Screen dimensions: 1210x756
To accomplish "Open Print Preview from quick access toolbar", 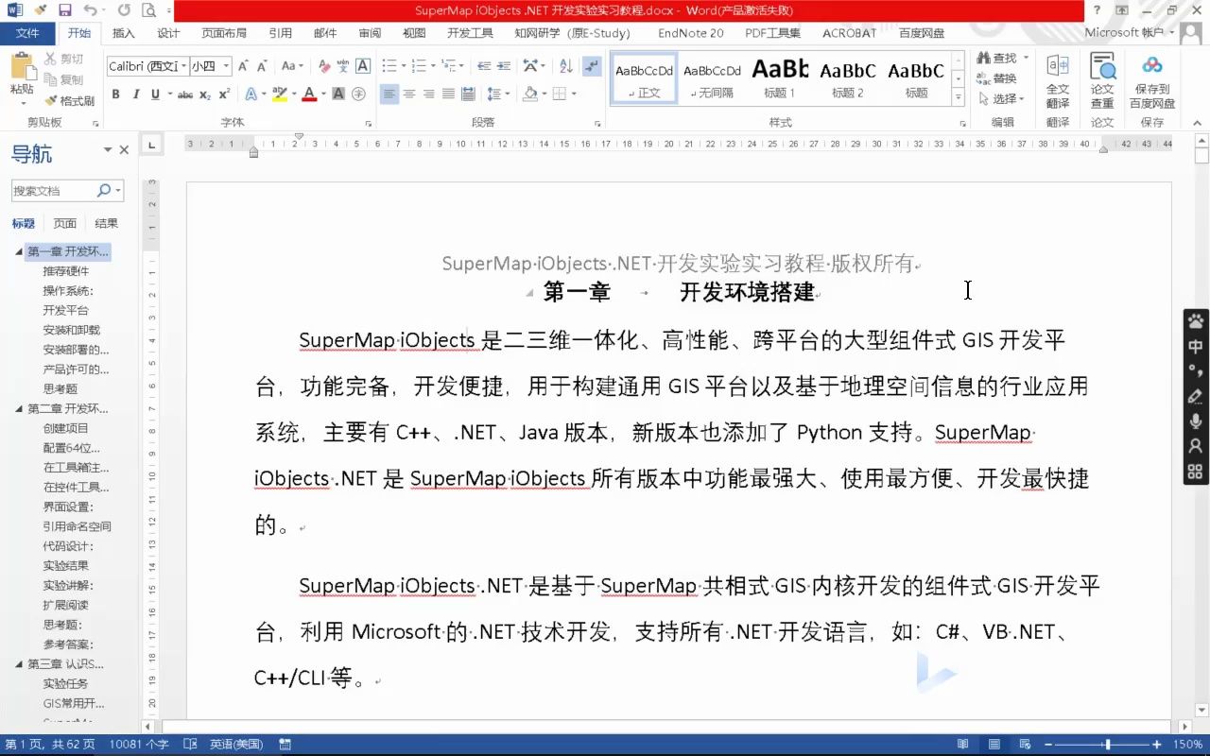I will (x=148, y=10).
